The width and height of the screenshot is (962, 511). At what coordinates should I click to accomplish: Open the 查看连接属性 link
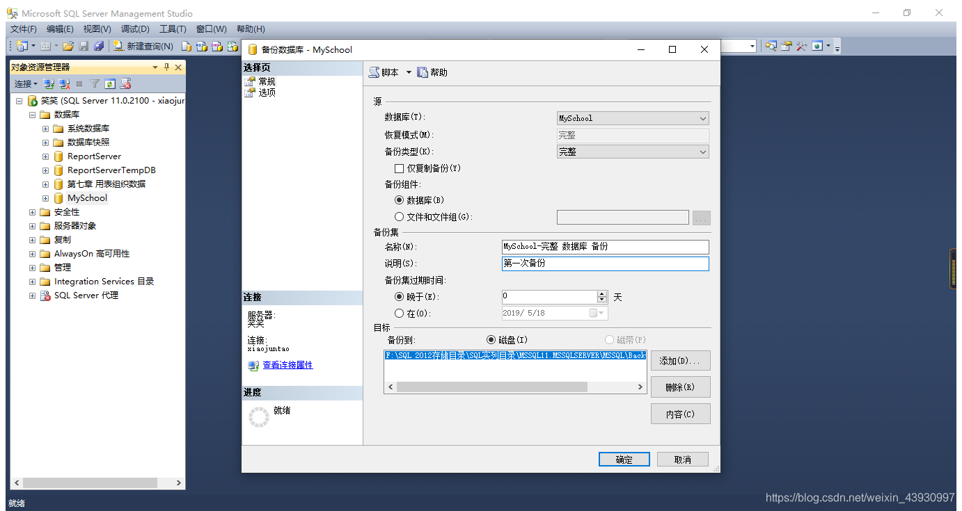(287, 365)
